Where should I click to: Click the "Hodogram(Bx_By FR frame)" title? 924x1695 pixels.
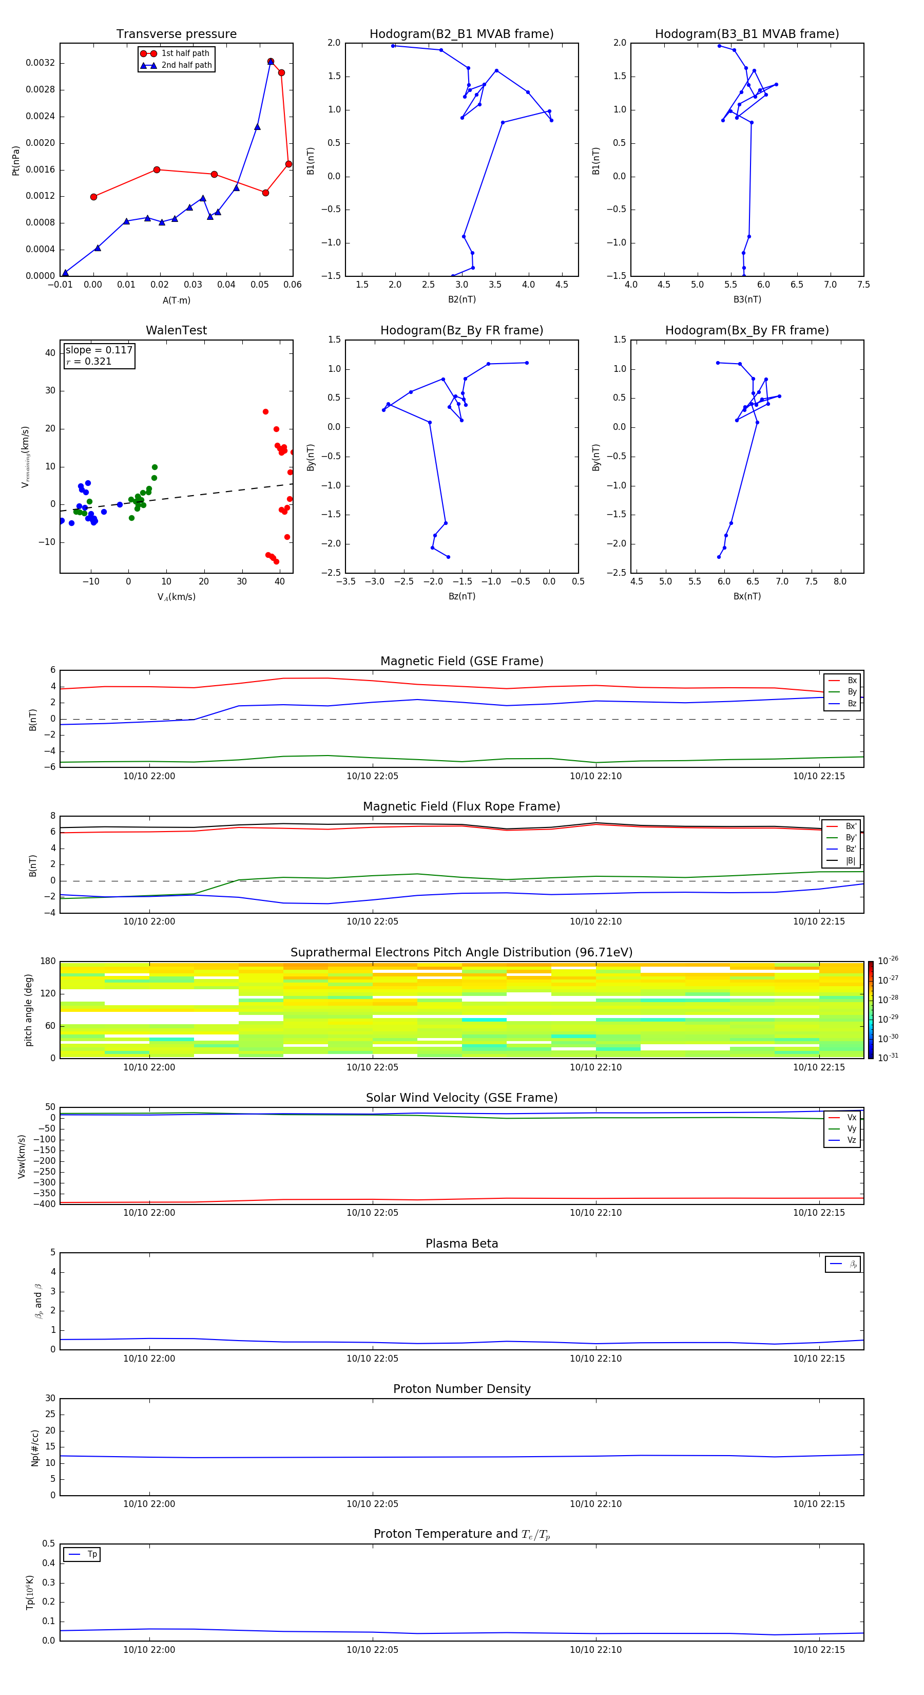[747, 330]
